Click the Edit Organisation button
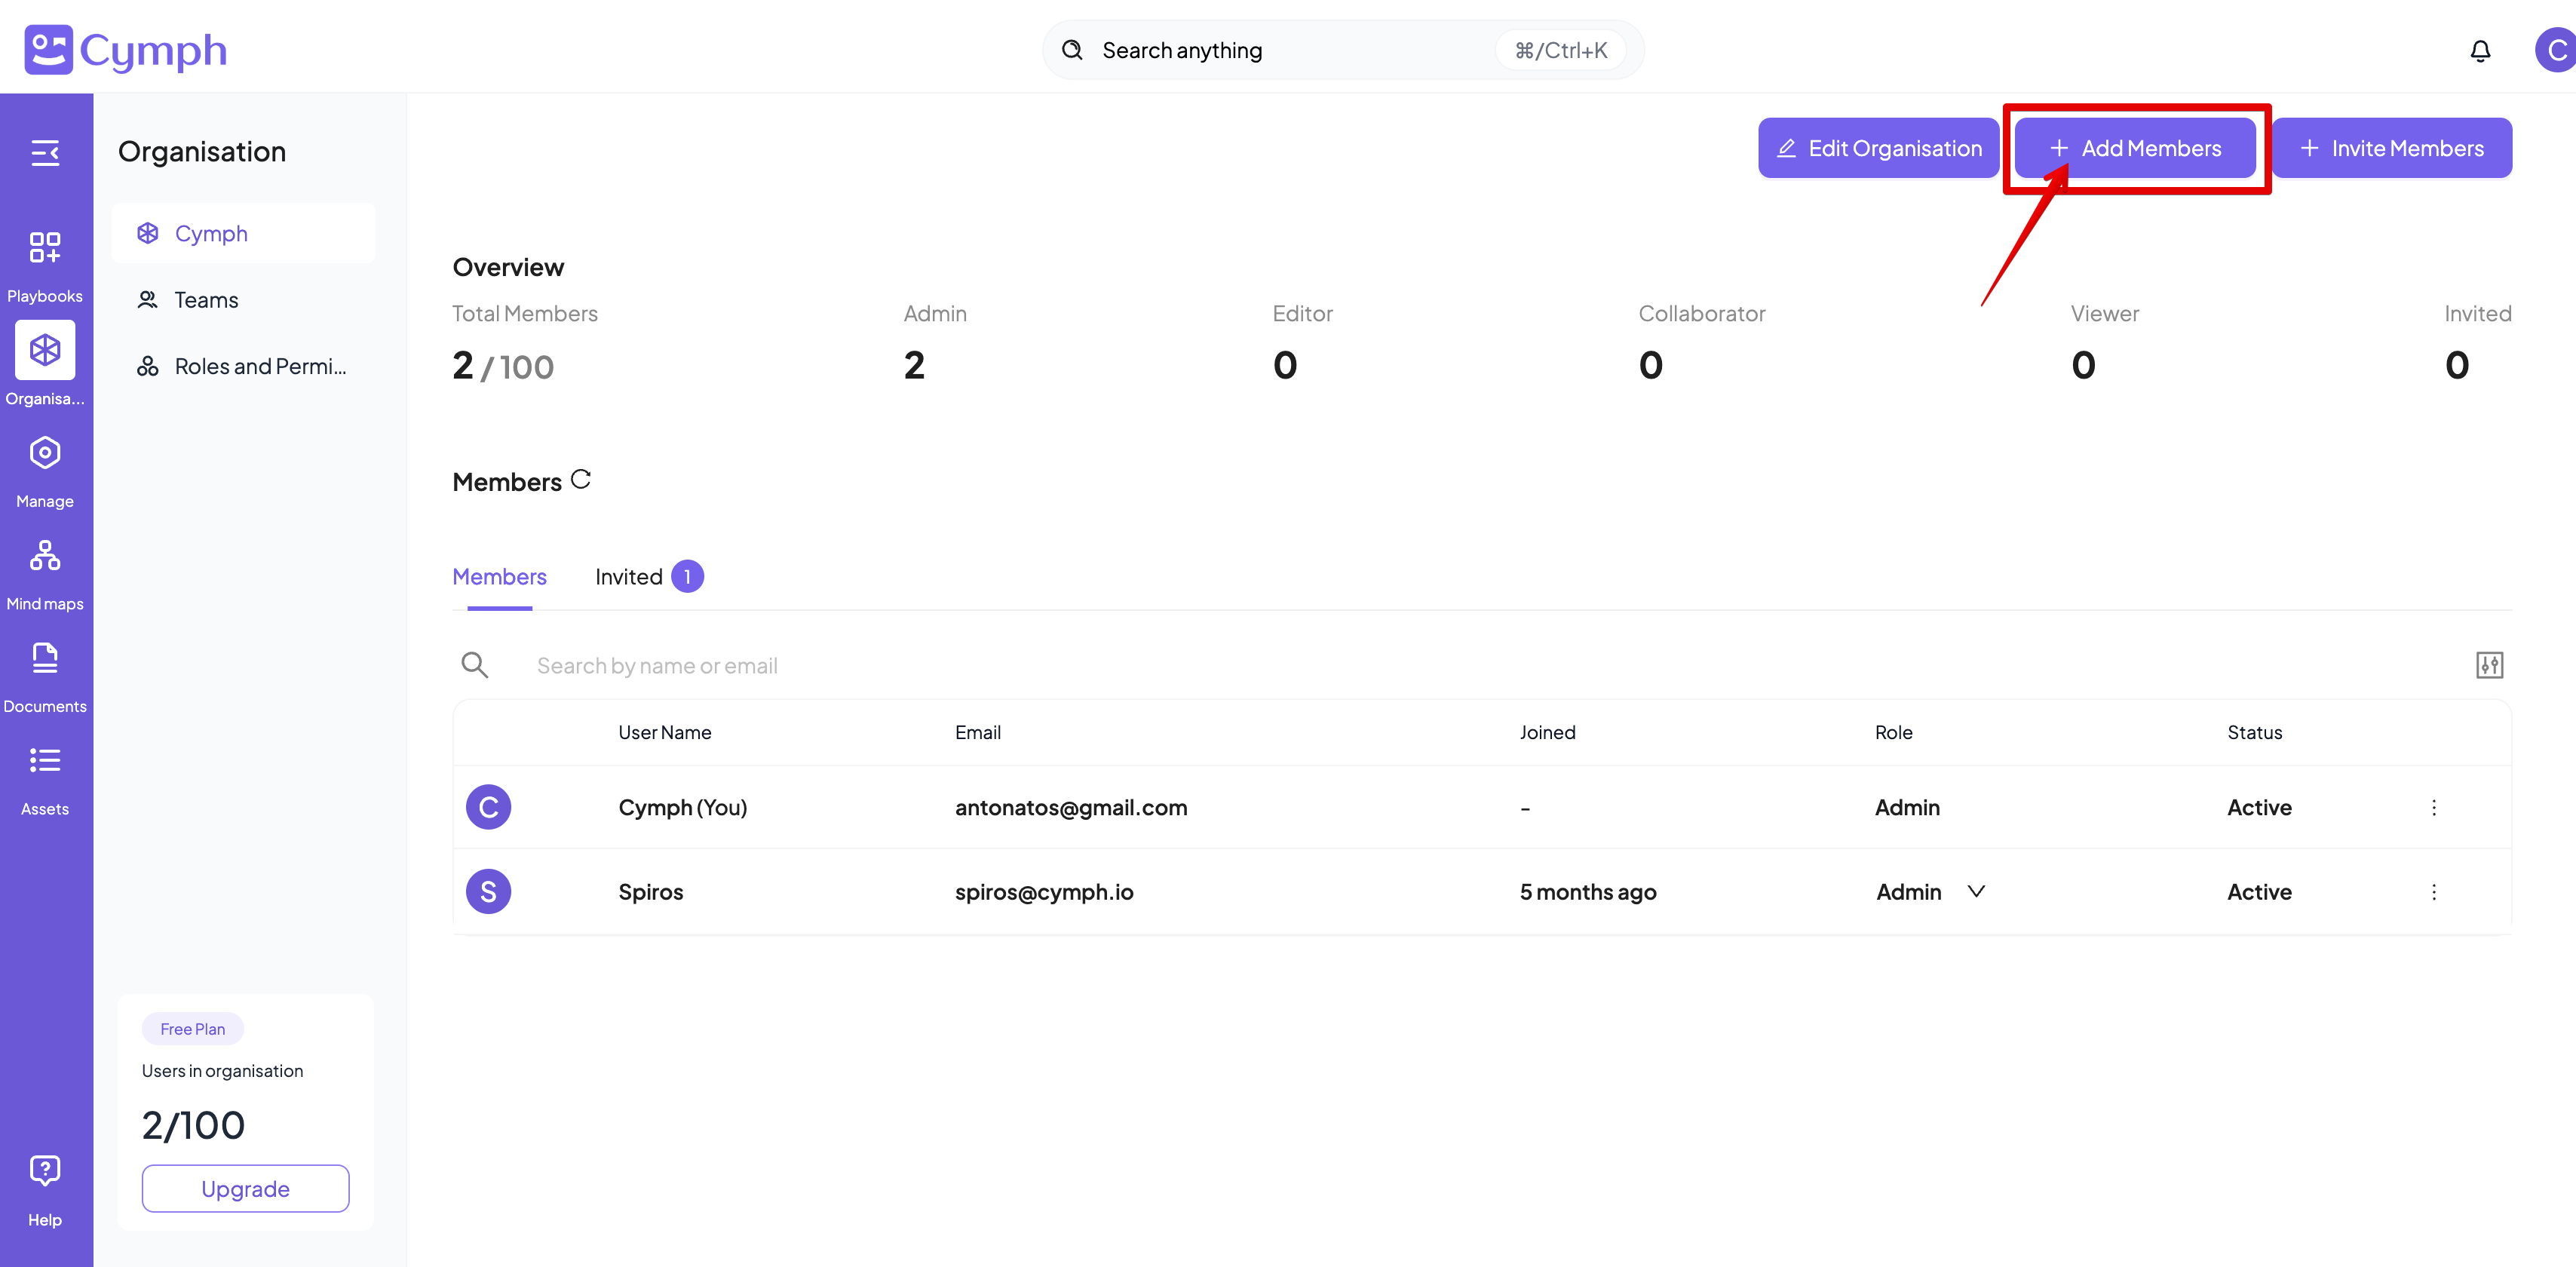 point(1878,148)
